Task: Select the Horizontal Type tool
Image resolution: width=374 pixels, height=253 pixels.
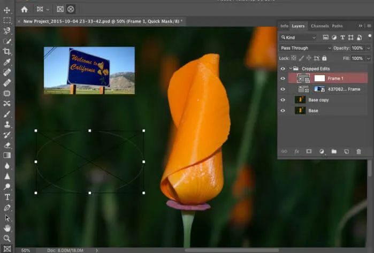Action: pyautogui.click(x=7, y=197)
